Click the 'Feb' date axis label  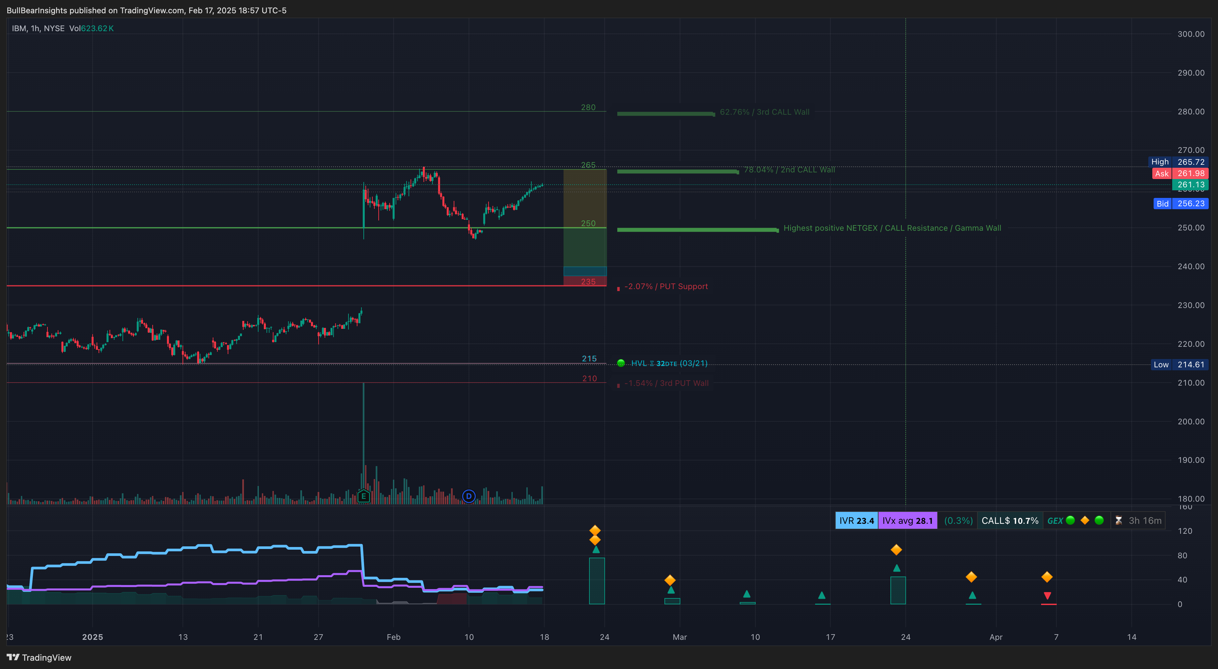coord(393,637)
